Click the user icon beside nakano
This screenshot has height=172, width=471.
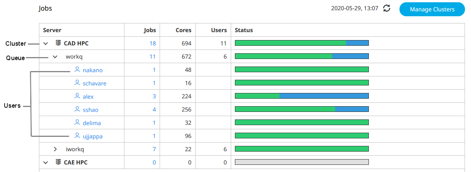click(x=77, y=70)
